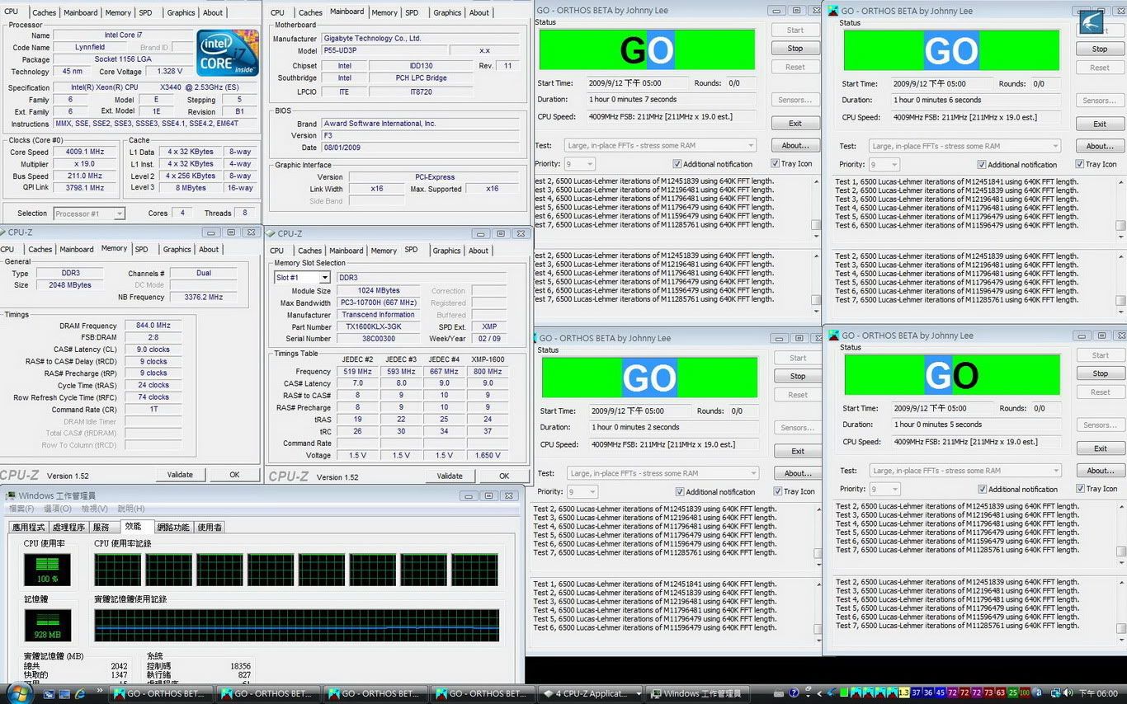Click the tray temperature icon showing 36
Screen dimensions: 1127x704
click(x=928, y=693)
